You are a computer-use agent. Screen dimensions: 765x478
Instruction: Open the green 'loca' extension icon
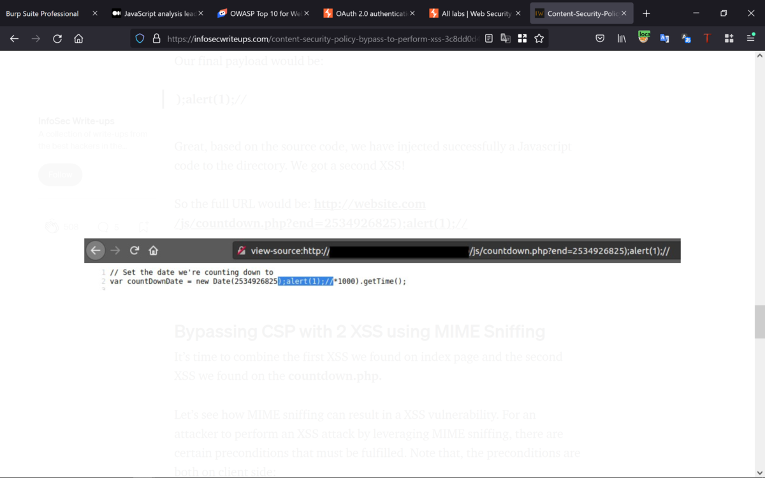[x=643, y=38]
